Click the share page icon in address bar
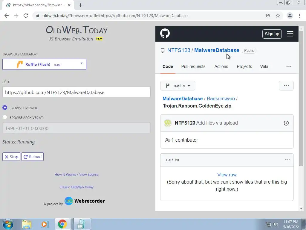This screenshot has width=306, height=230. coord(268,16)
